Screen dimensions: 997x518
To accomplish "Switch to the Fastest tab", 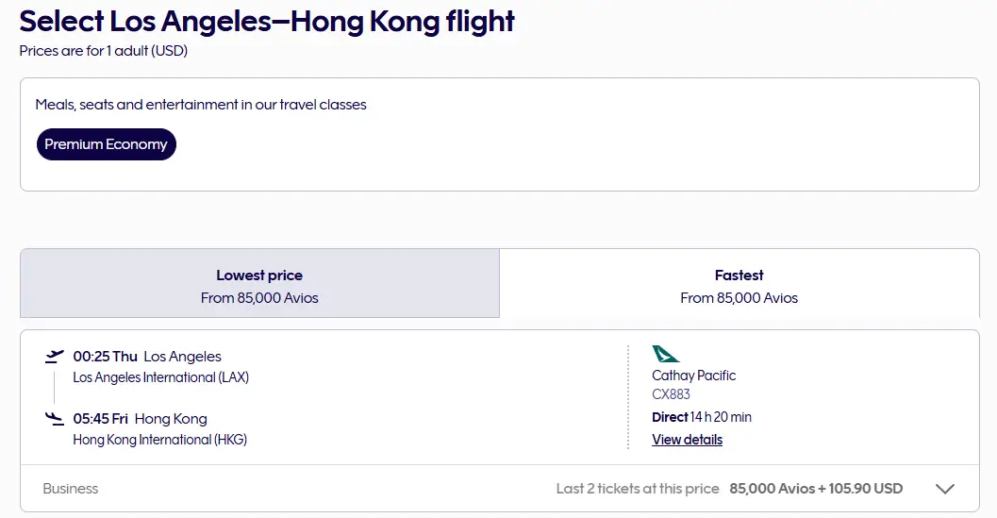I will point(739,283).
